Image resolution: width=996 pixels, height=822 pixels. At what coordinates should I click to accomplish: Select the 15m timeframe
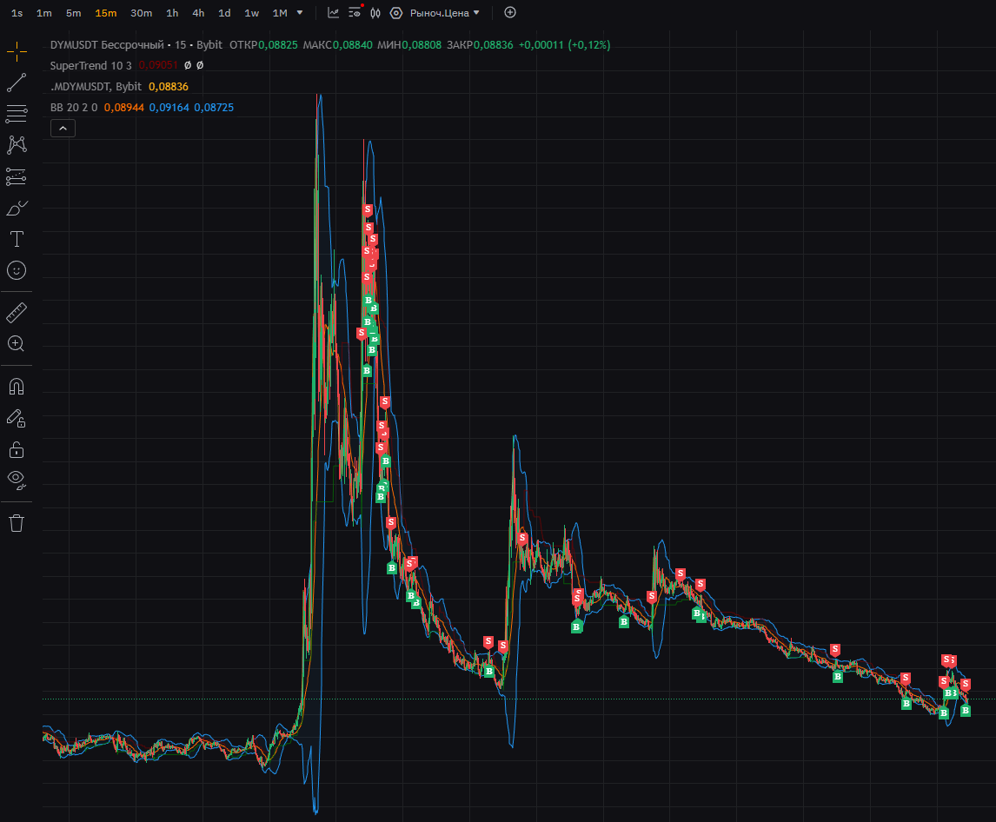[x=105, y=13]
